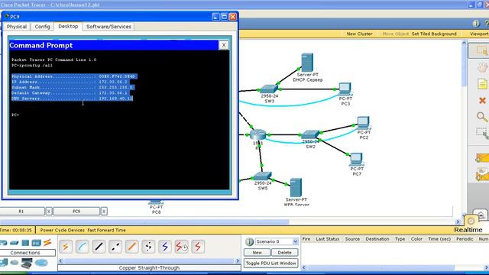Select the Connections category lightning icon
This screenshot has height=275, width=489.
(47, 243)
